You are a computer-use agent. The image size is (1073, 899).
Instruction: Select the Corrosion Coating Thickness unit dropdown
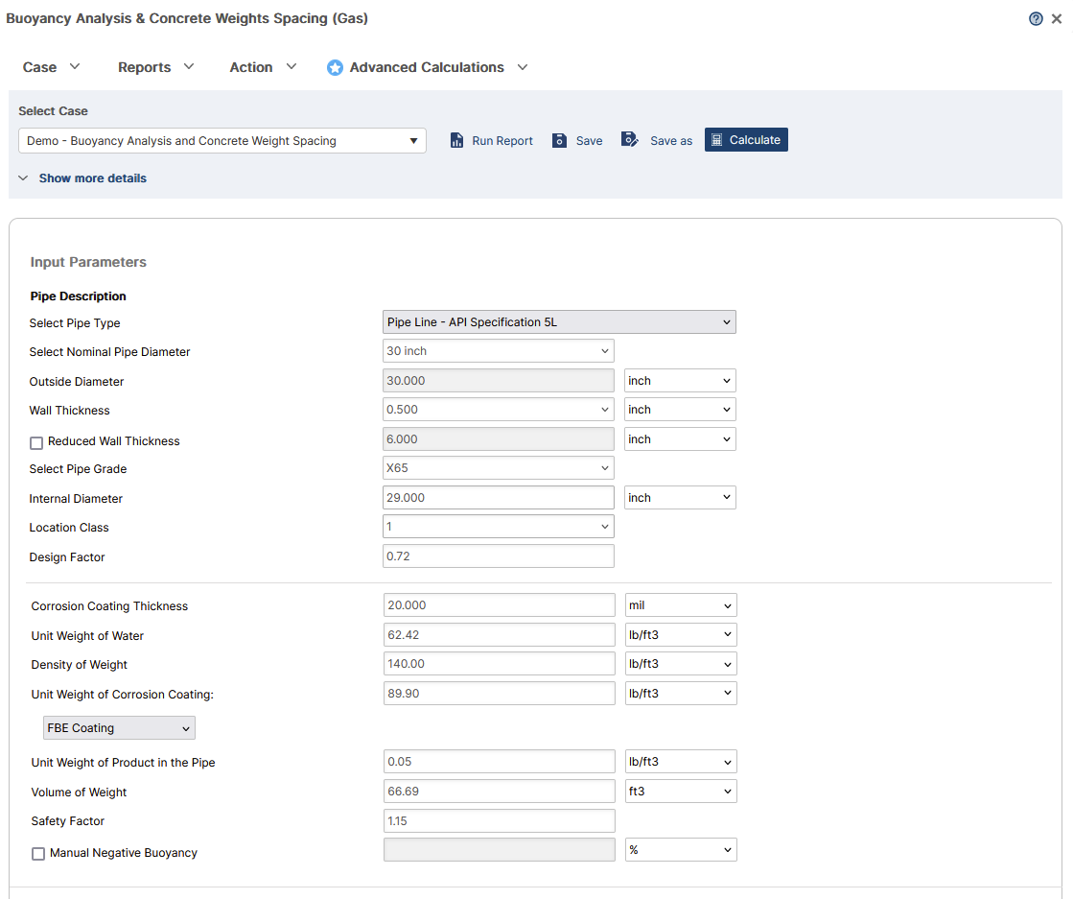tap(680, 605)
